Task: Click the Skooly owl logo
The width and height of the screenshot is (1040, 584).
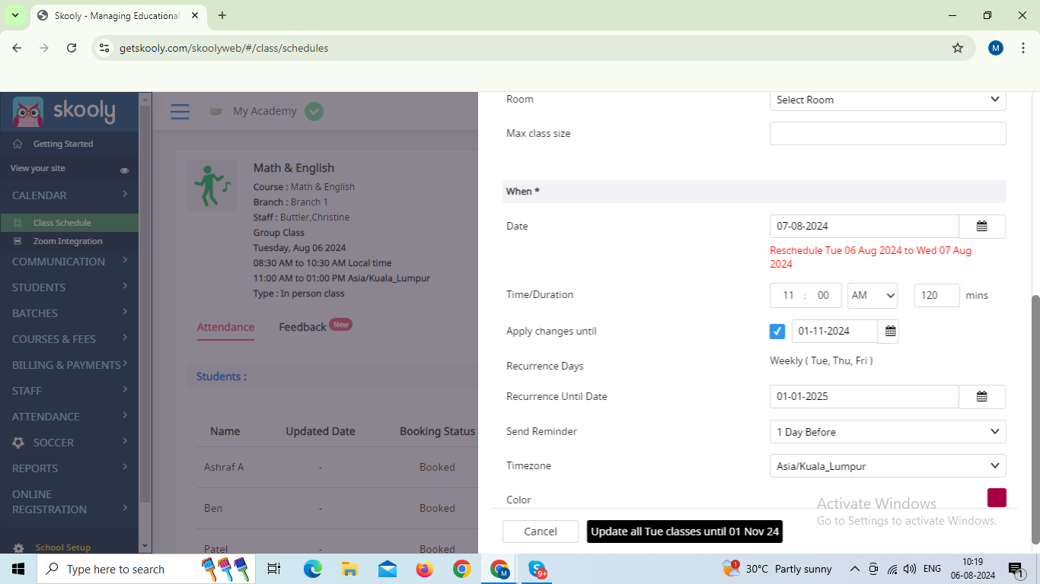Action: (28, 112)
